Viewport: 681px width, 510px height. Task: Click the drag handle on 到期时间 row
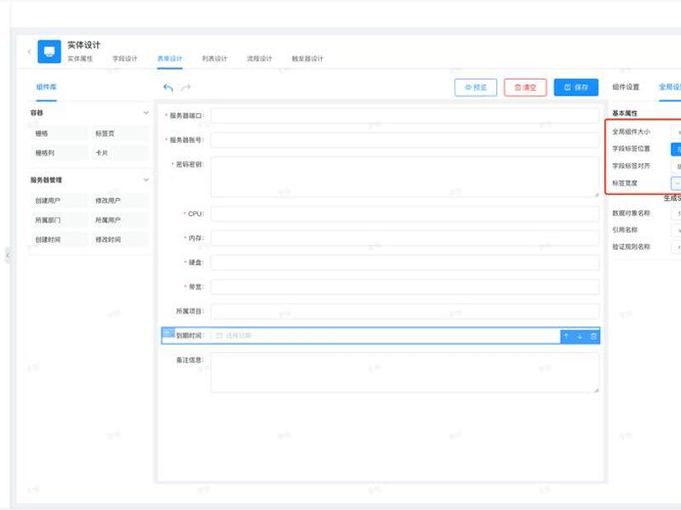click(x=168, y=332)
